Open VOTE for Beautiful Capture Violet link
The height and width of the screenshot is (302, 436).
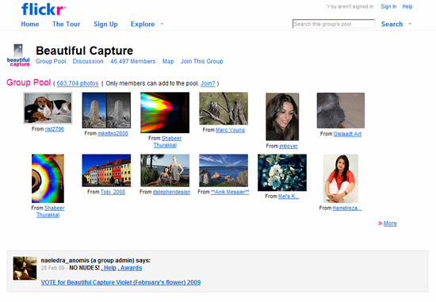(x=120, y=282)
